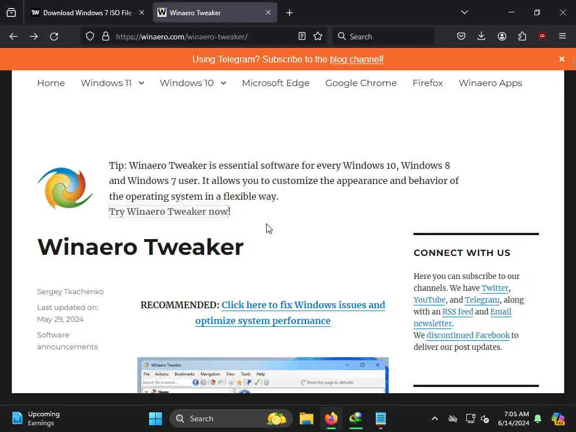Select the Winaero Tweaker tab
This screenshot has width=576, height=432.
[x=215, y=12]
